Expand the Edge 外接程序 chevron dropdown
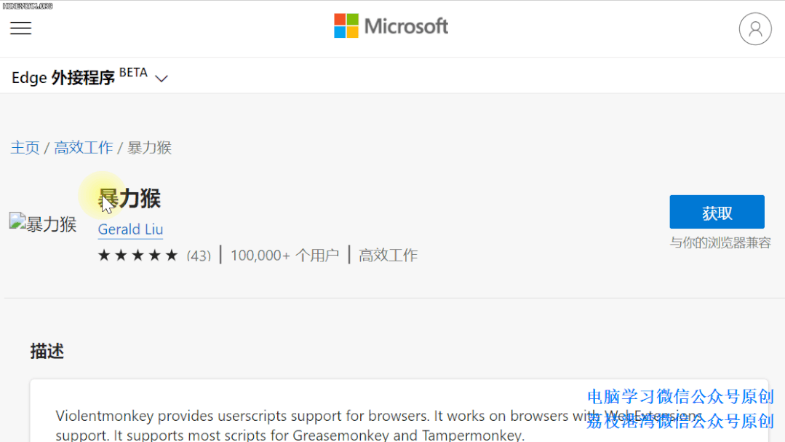This screenshot has height=442, width=785. (x=162, y=78)
